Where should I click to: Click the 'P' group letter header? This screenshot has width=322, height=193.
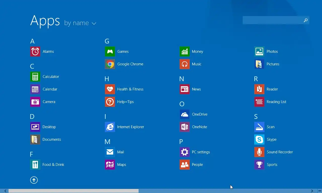click(x=181, y=142)
